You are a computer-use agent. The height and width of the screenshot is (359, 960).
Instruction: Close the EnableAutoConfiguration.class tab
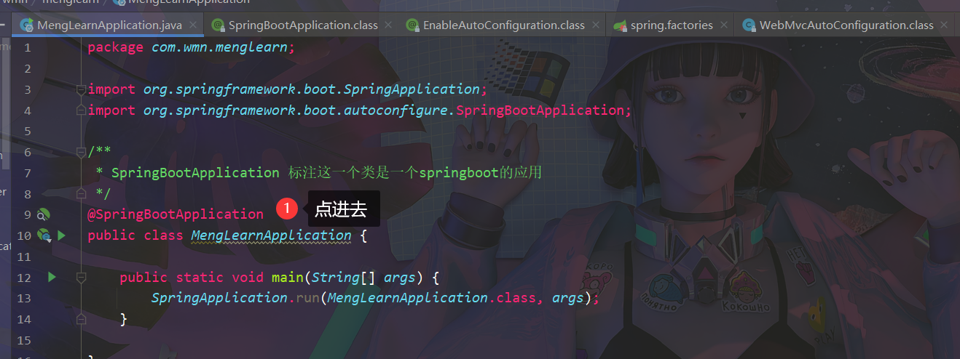(x=595, y=25)
